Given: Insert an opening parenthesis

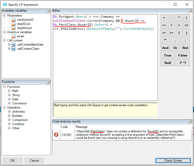Looking at the screenshot, I should tap(179, 33).
